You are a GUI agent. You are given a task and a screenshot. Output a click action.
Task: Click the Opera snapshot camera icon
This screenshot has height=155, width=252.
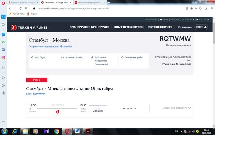coord(187,8)
